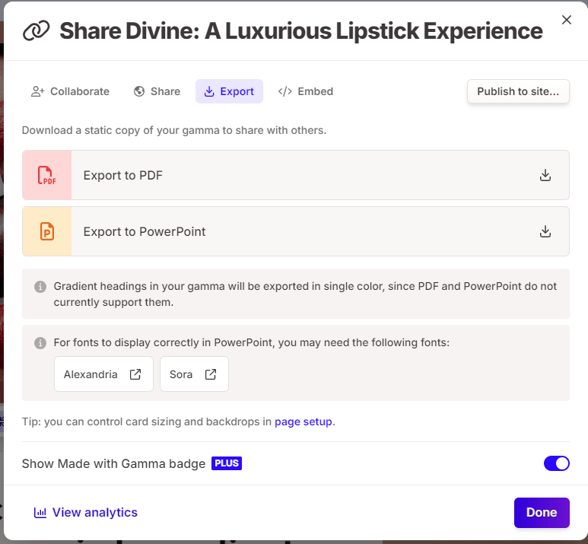Open the Share tab
This screenshot has width=588, height=544.
[157, 91]
